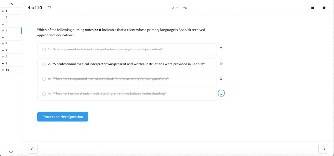
Task: Strike through answer option 2
Action: click(x=221, y=64)
